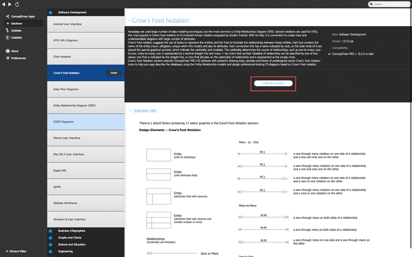Select Android User Interface solution
The image size is (412, 257).
[86, 24]
